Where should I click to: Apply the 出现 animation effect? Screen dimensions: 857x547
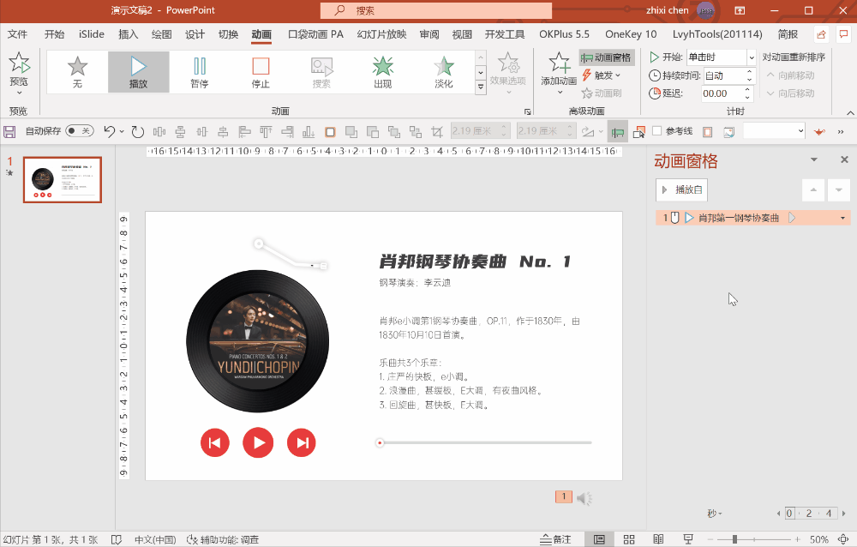point(382,72)
